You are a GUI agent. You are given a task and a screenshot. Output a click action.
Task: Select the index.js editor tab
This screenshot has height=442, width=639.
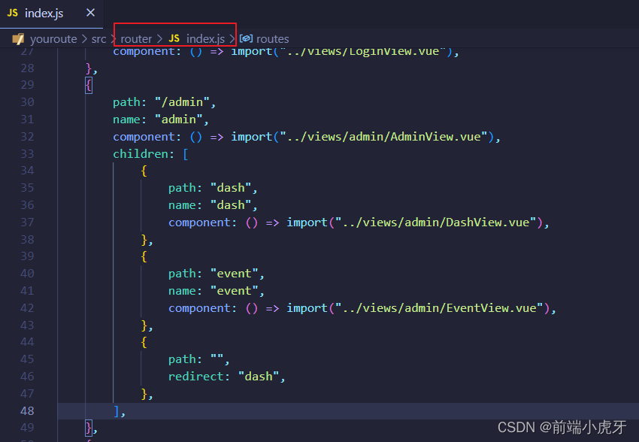click(x=51, y=14)
